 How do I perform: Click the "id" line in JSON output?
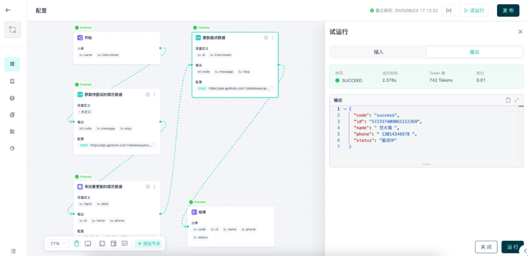click(387, 121)
